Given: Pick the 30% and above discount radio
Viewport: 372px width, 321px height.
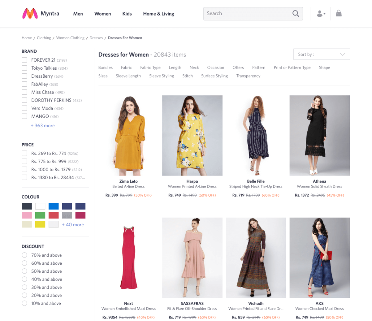Looking at the screenshot, I should click(24, 287).
